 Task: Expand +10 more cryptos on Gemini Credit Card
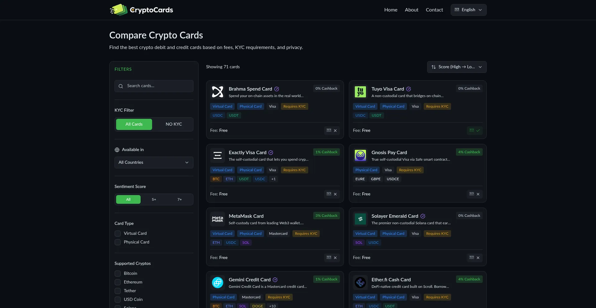pyautogui.click(x=272, y=306)
